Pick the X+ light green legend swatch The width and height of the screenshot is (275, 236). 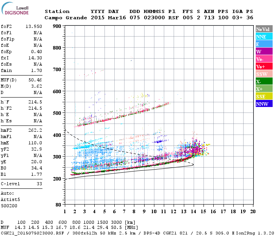click(x=264, y=89)
